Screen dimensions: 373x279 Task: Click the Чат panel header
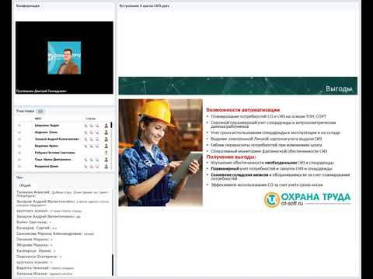[x=19, y=177]
